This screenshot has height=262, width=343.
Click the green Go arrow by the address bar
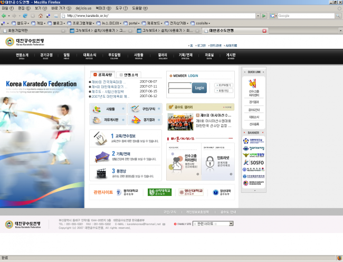[264, 16]
